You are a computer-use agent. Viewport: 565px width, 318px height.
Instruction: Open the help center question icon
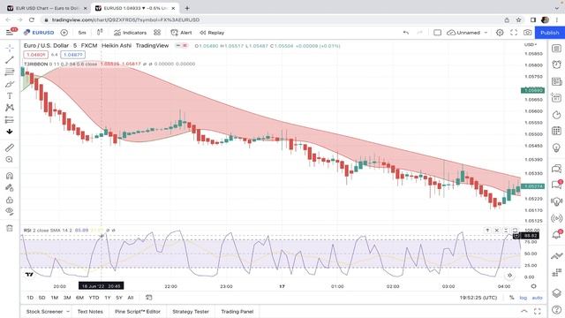[557, 309]
